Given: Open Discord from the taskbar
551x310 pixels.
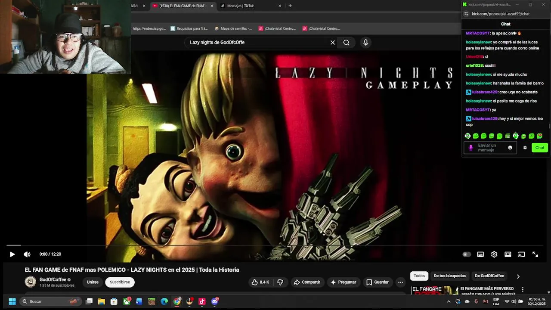Looking at the screenshot, I should pyautogui.click(x=214, y=301).
